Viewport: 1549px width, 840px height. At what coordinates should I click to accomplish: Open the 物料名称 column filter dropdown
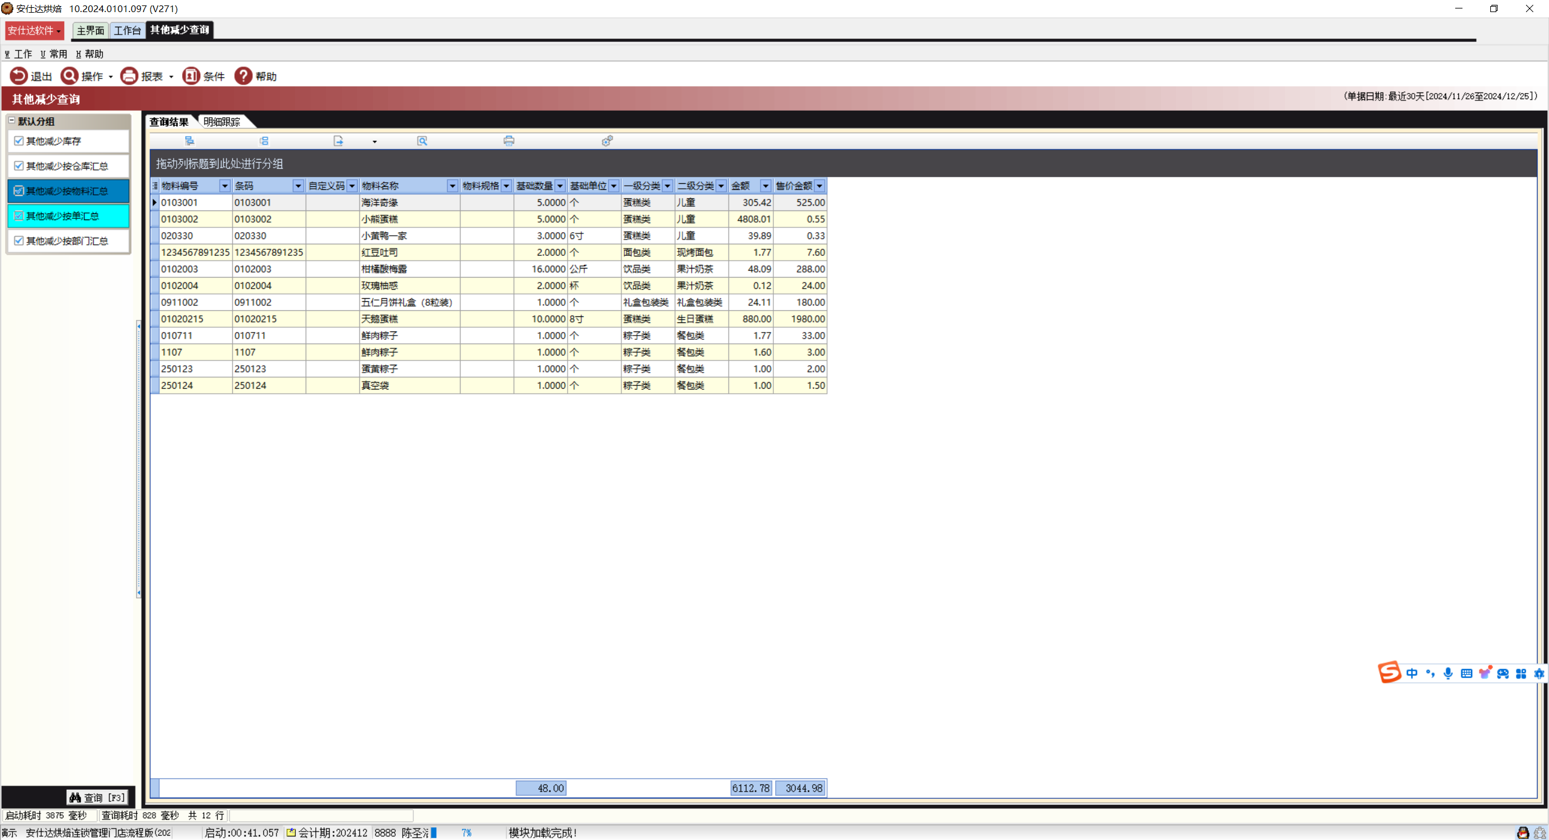click(452, 186)
